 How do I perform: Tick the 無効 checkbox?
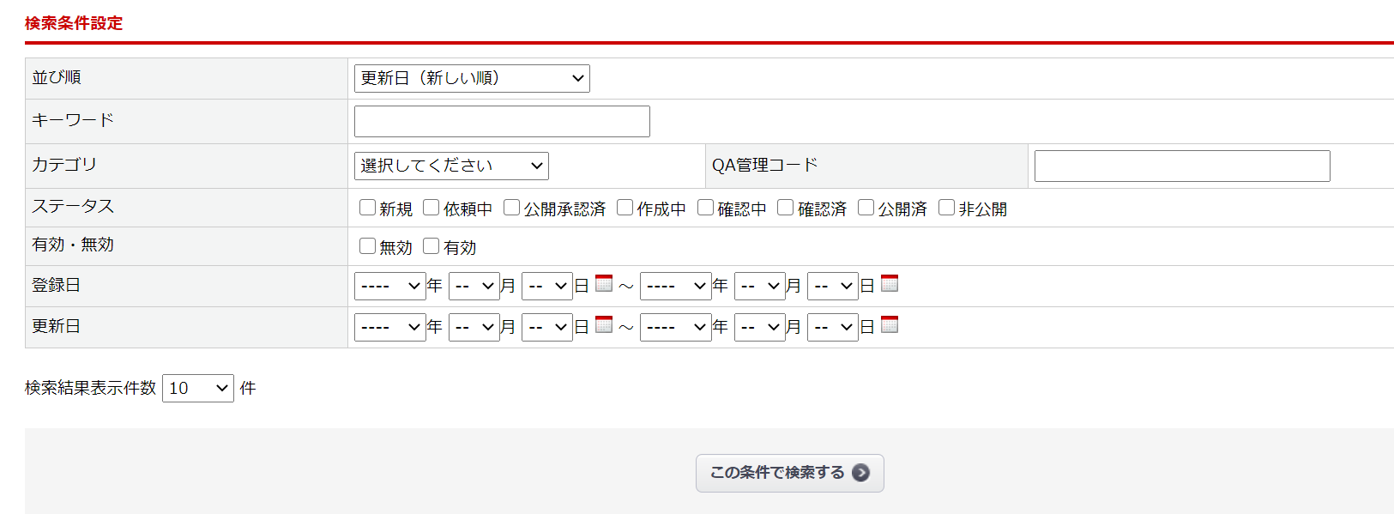tap(368, 246)
